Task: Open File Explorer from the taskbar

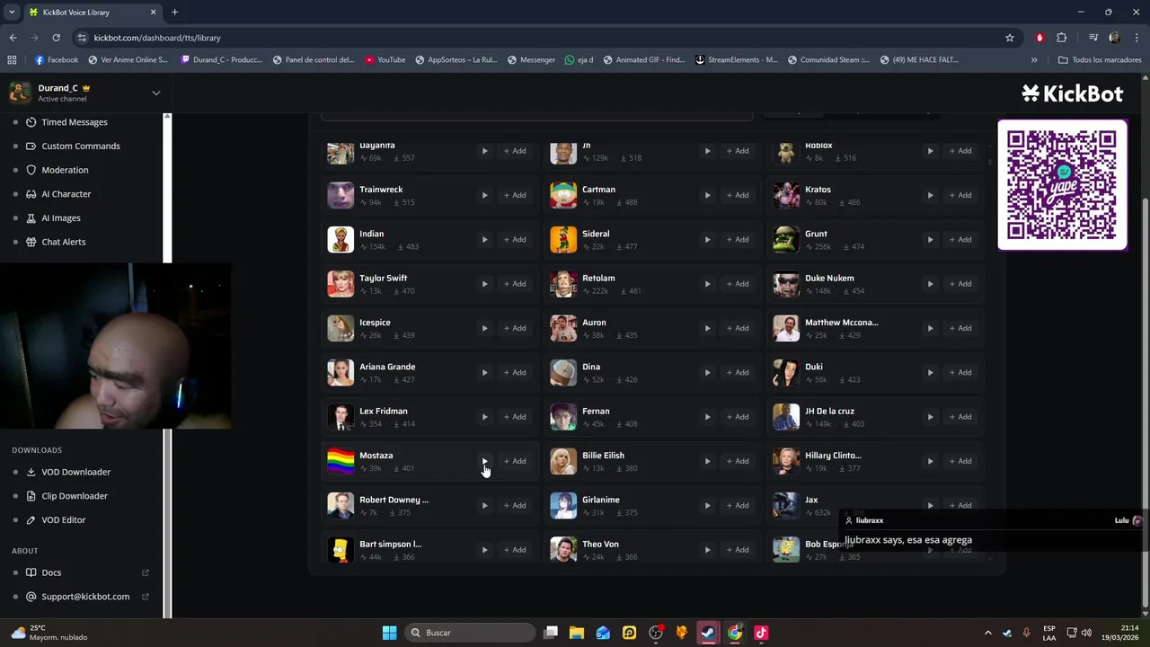Action: [577, 633]
